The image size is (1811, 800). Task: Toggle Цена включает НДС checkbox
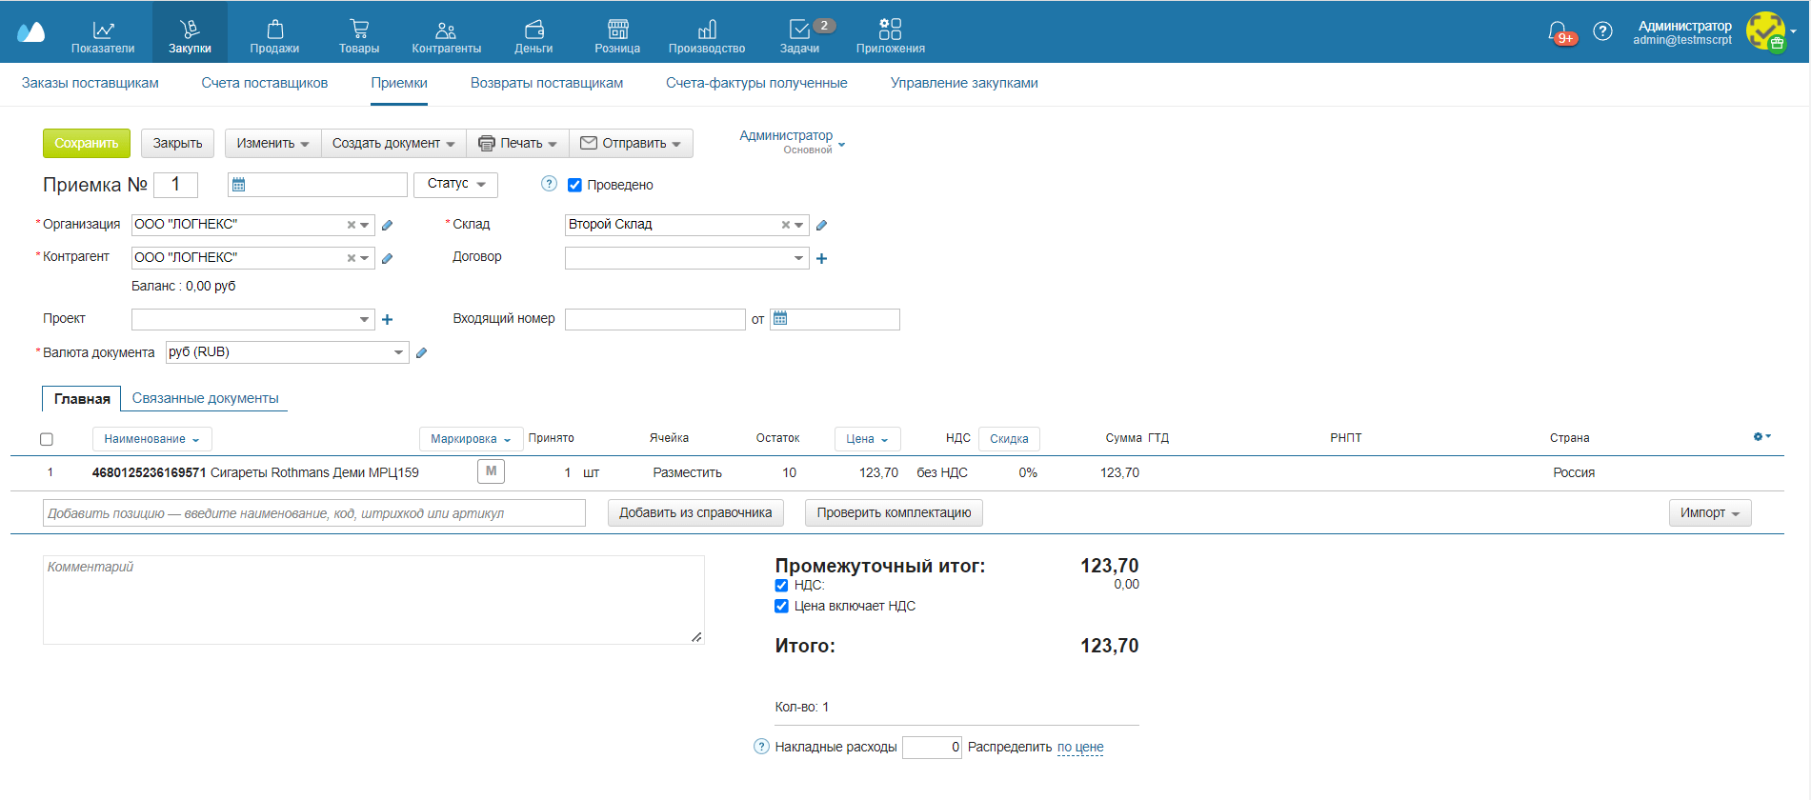[781, 607]
